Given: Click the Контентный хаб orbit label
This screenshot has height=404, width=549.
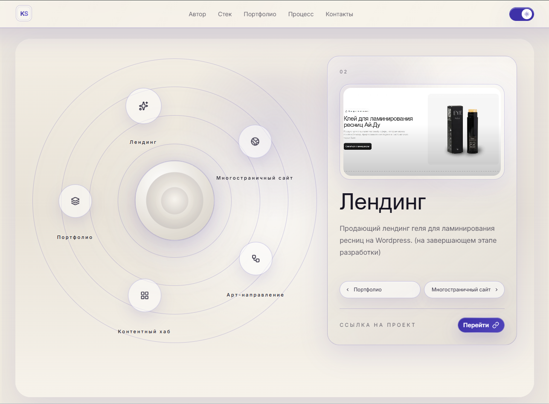Looking at the screenshot, I should pos(144,331).
